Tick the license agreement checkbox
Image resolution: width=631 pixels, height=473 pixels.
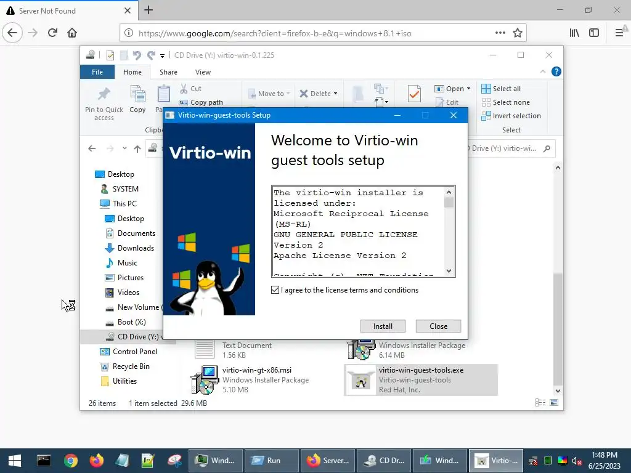275,290
